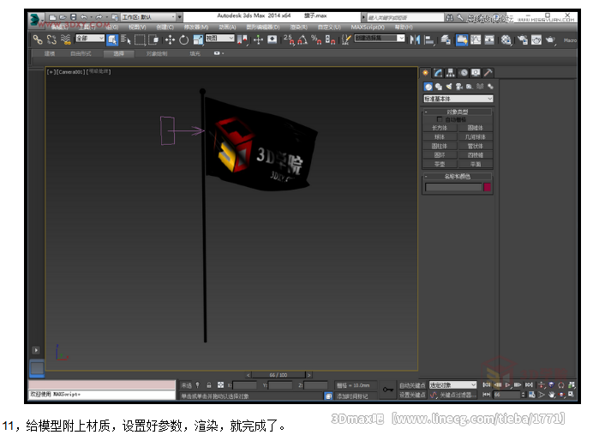Click the 平面 plane button
Viewport: 599px width, 435px height.
tap(476, 164)
